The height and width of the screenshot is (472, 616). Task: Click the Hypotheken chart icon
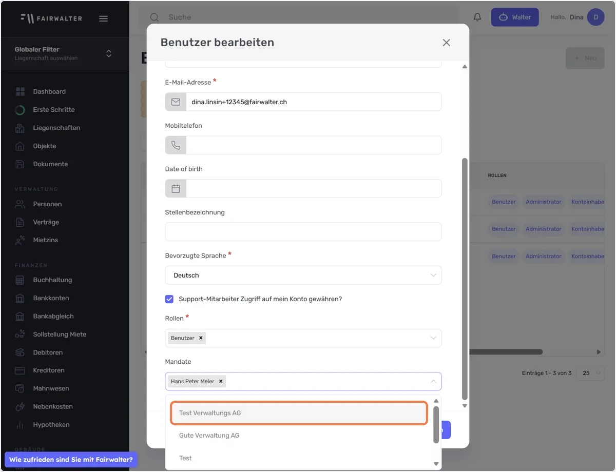20,425
